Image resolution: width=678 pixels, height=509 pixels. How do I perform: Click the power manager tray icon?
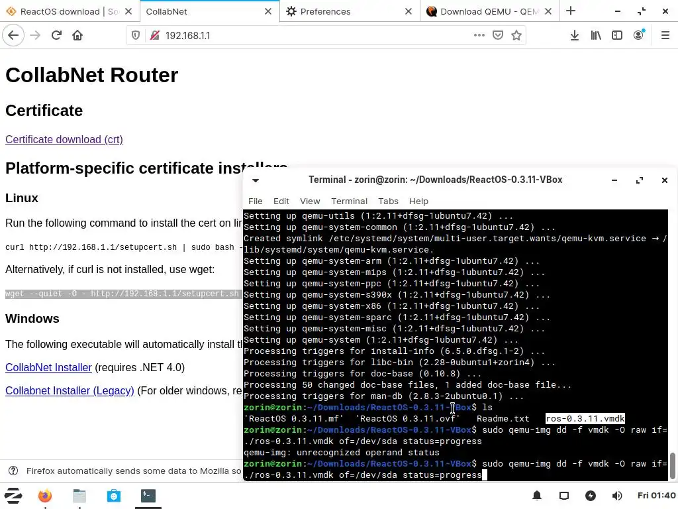point(590,496)
